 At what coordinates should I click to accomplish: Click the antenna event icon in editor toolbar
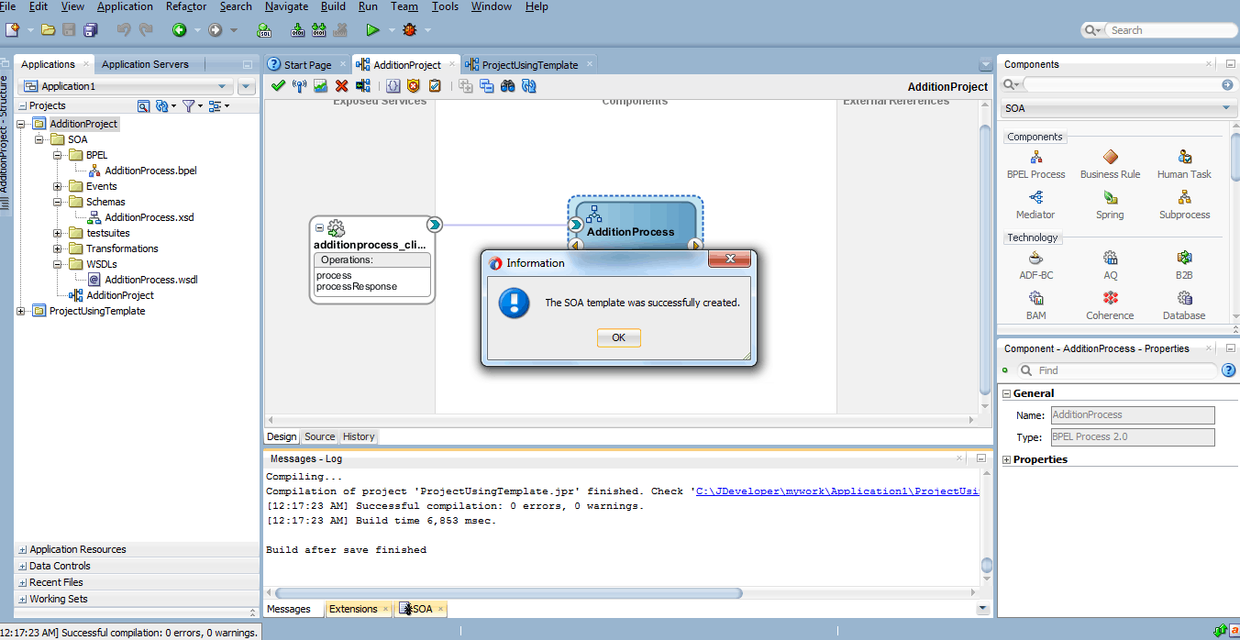coord(299,85)
